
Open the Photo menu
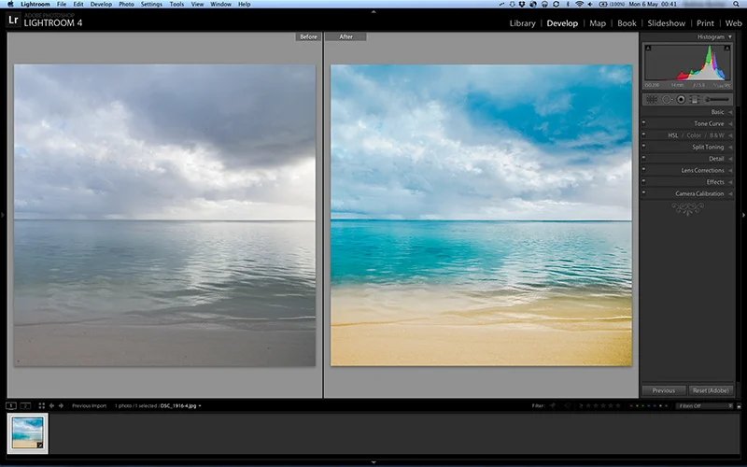point(126,4)
